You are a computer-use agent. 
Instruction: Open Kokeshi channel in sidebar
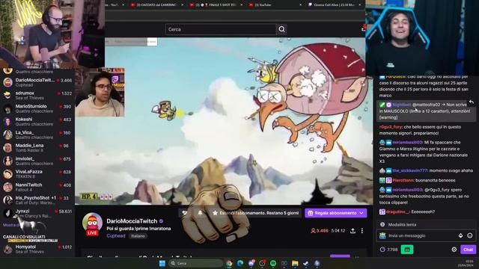pyautogui.click(x=37, y=121)
